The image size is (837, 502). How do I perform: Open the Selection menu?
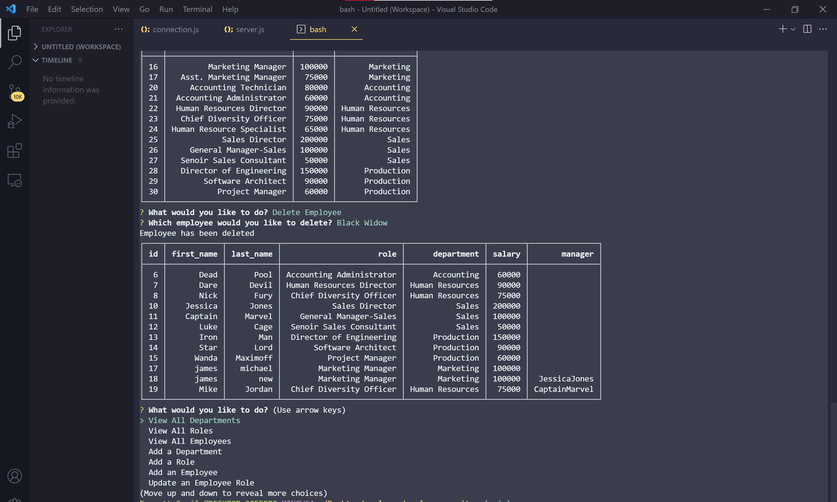[87, 9]
